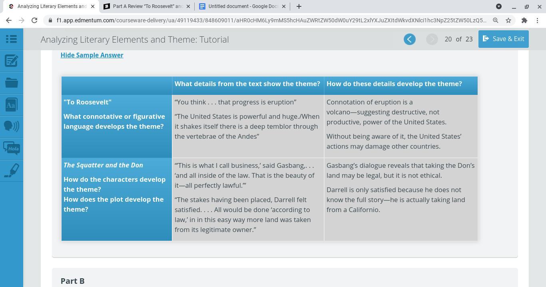
Task: Click the quote "You think . . . that progress is eruption"
Action: click(x=235, y=102)
